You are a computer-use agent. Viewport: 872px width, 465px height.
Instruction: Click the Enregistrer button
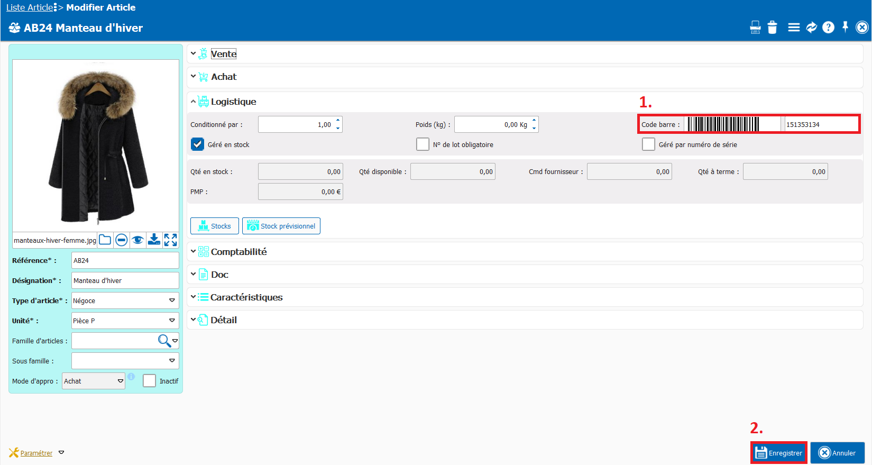(x=778, y=453)
